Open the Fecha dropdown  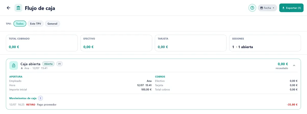click(x=267, y=8)
